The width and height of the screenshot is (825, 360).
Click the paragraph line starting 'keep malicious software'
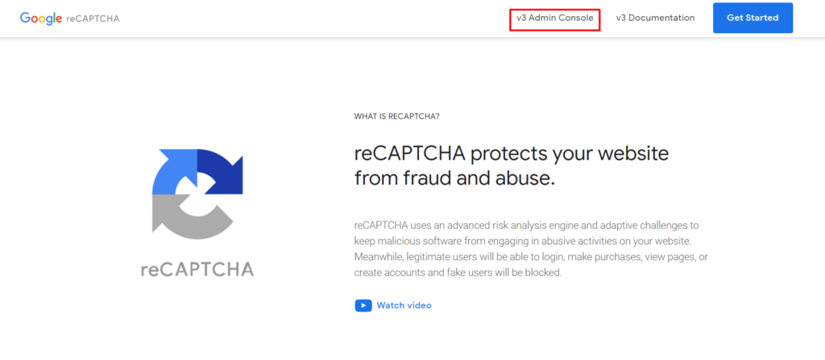tap(522, 242)
